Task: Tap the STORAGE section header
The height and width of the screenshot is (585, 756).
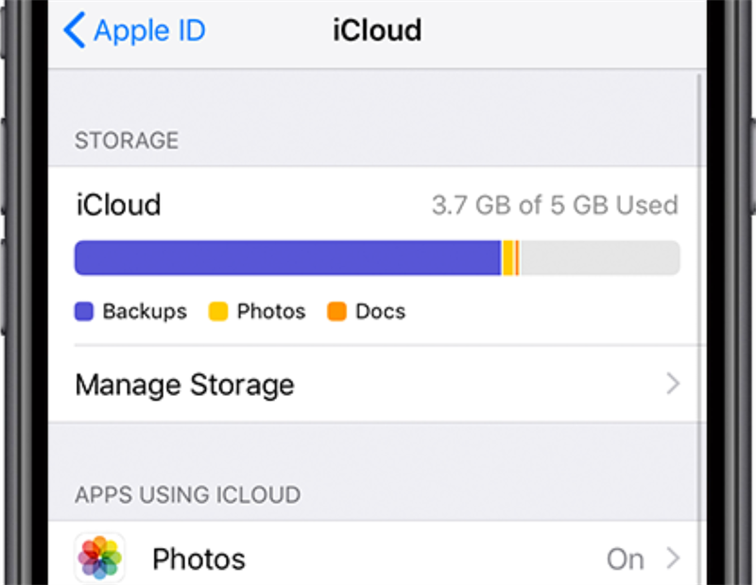Action: pos(126,140)
